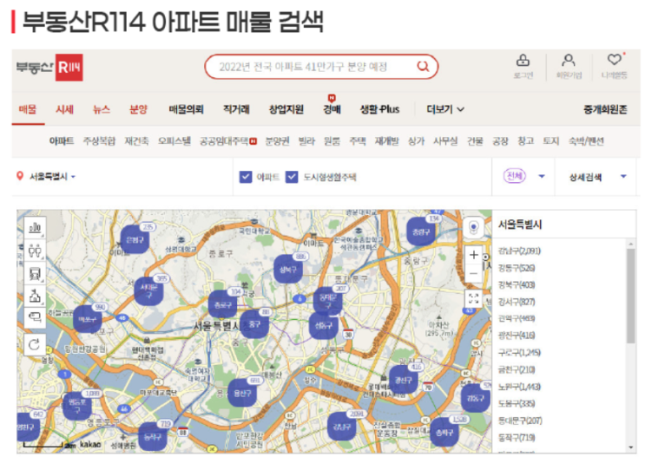Select the 성북구 map marker
Screen dimensions: 645x463
(288, 269)
